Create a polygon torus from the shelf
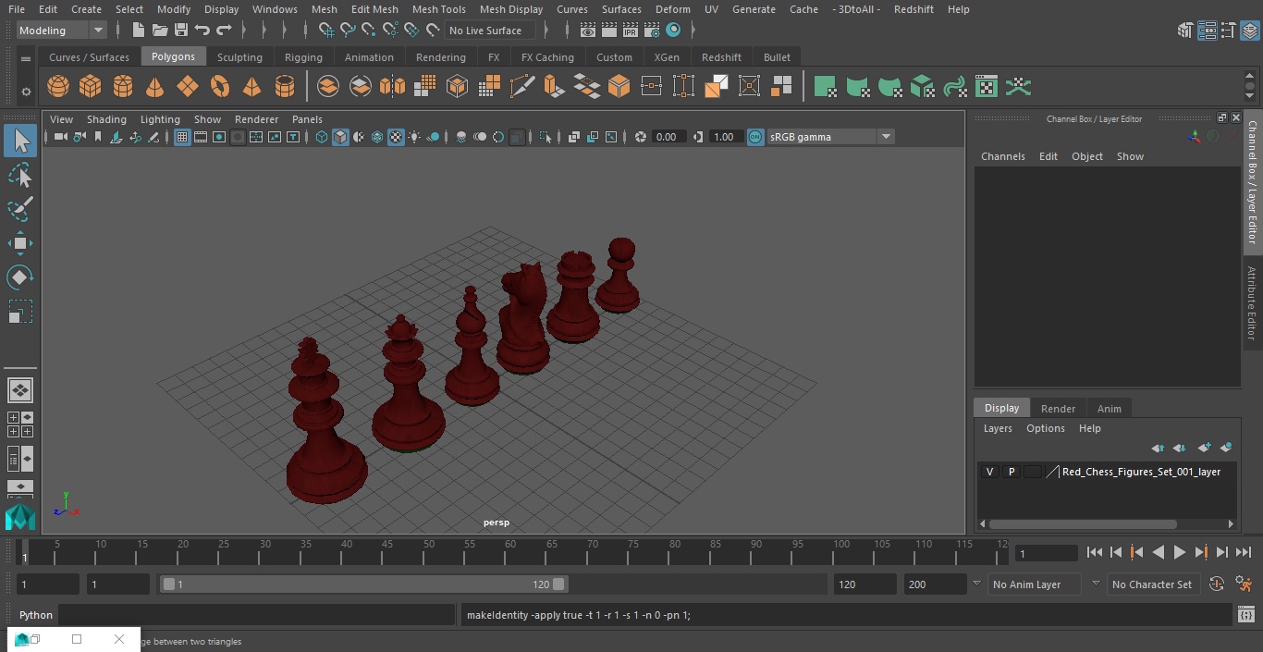Screen dimensions: 1263x652 (x=220, y=87)
